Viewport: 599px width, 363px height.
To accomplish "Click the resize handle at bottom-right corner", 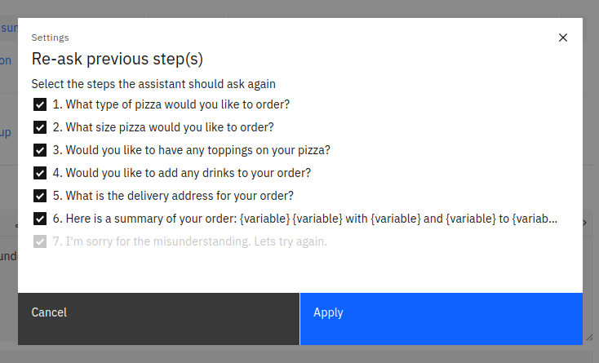I will 588,337.
